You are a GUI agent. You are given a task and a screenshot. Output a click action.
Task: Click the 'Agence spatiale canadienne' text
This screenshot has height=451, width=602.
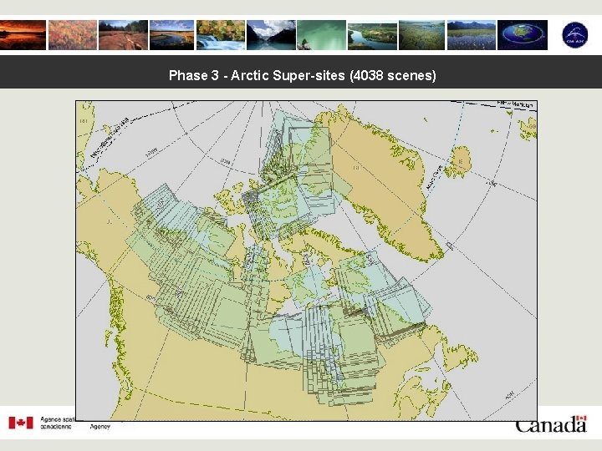(58, 423)
